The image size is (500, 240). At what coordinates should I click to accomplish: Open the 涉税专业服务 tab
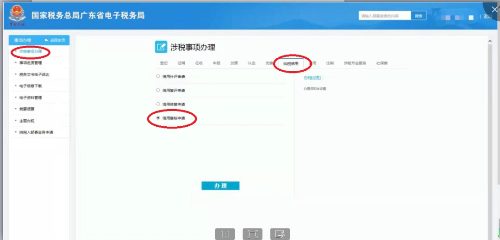pyautogui.click(x=355, y=63)
